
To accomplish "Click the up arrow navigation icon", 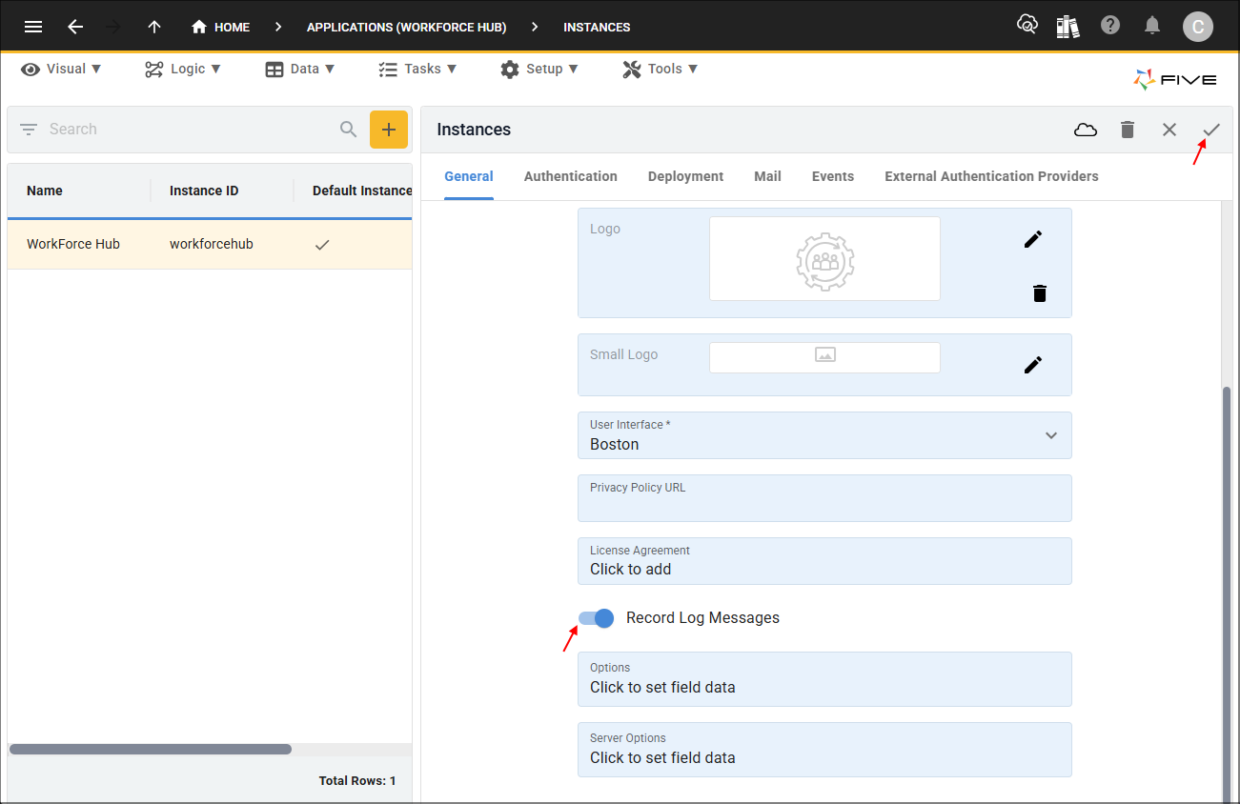I will tap(154, 27).
